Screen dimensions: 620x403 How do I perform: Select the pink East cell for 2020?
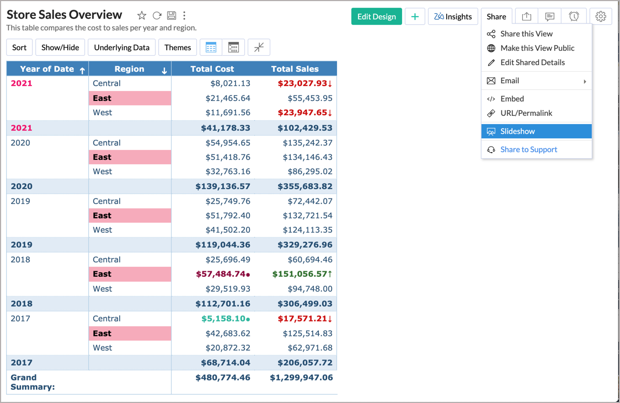point(130,157)
